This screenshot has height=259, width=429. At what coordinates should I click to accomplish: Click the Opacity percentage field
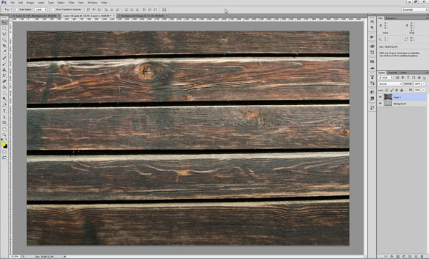[418, 83]
